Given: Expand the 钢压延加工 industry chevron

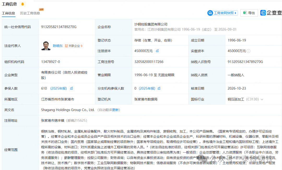Looking at the screenshot, I should tap(262, 99).
